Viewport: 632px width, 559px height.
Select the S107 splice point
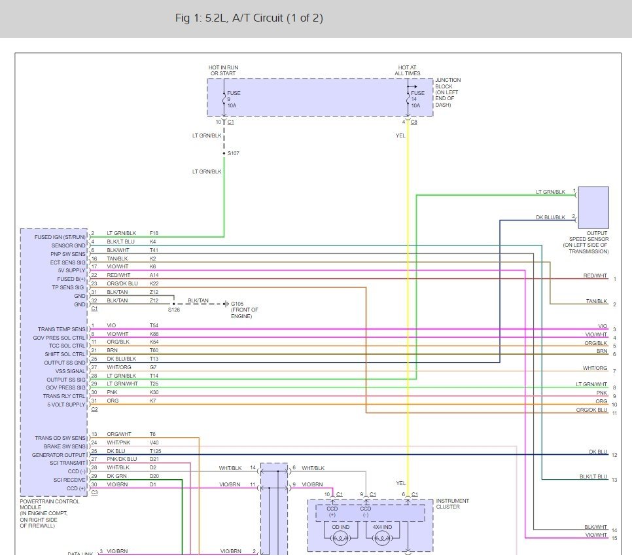click(x=224, y=154)
